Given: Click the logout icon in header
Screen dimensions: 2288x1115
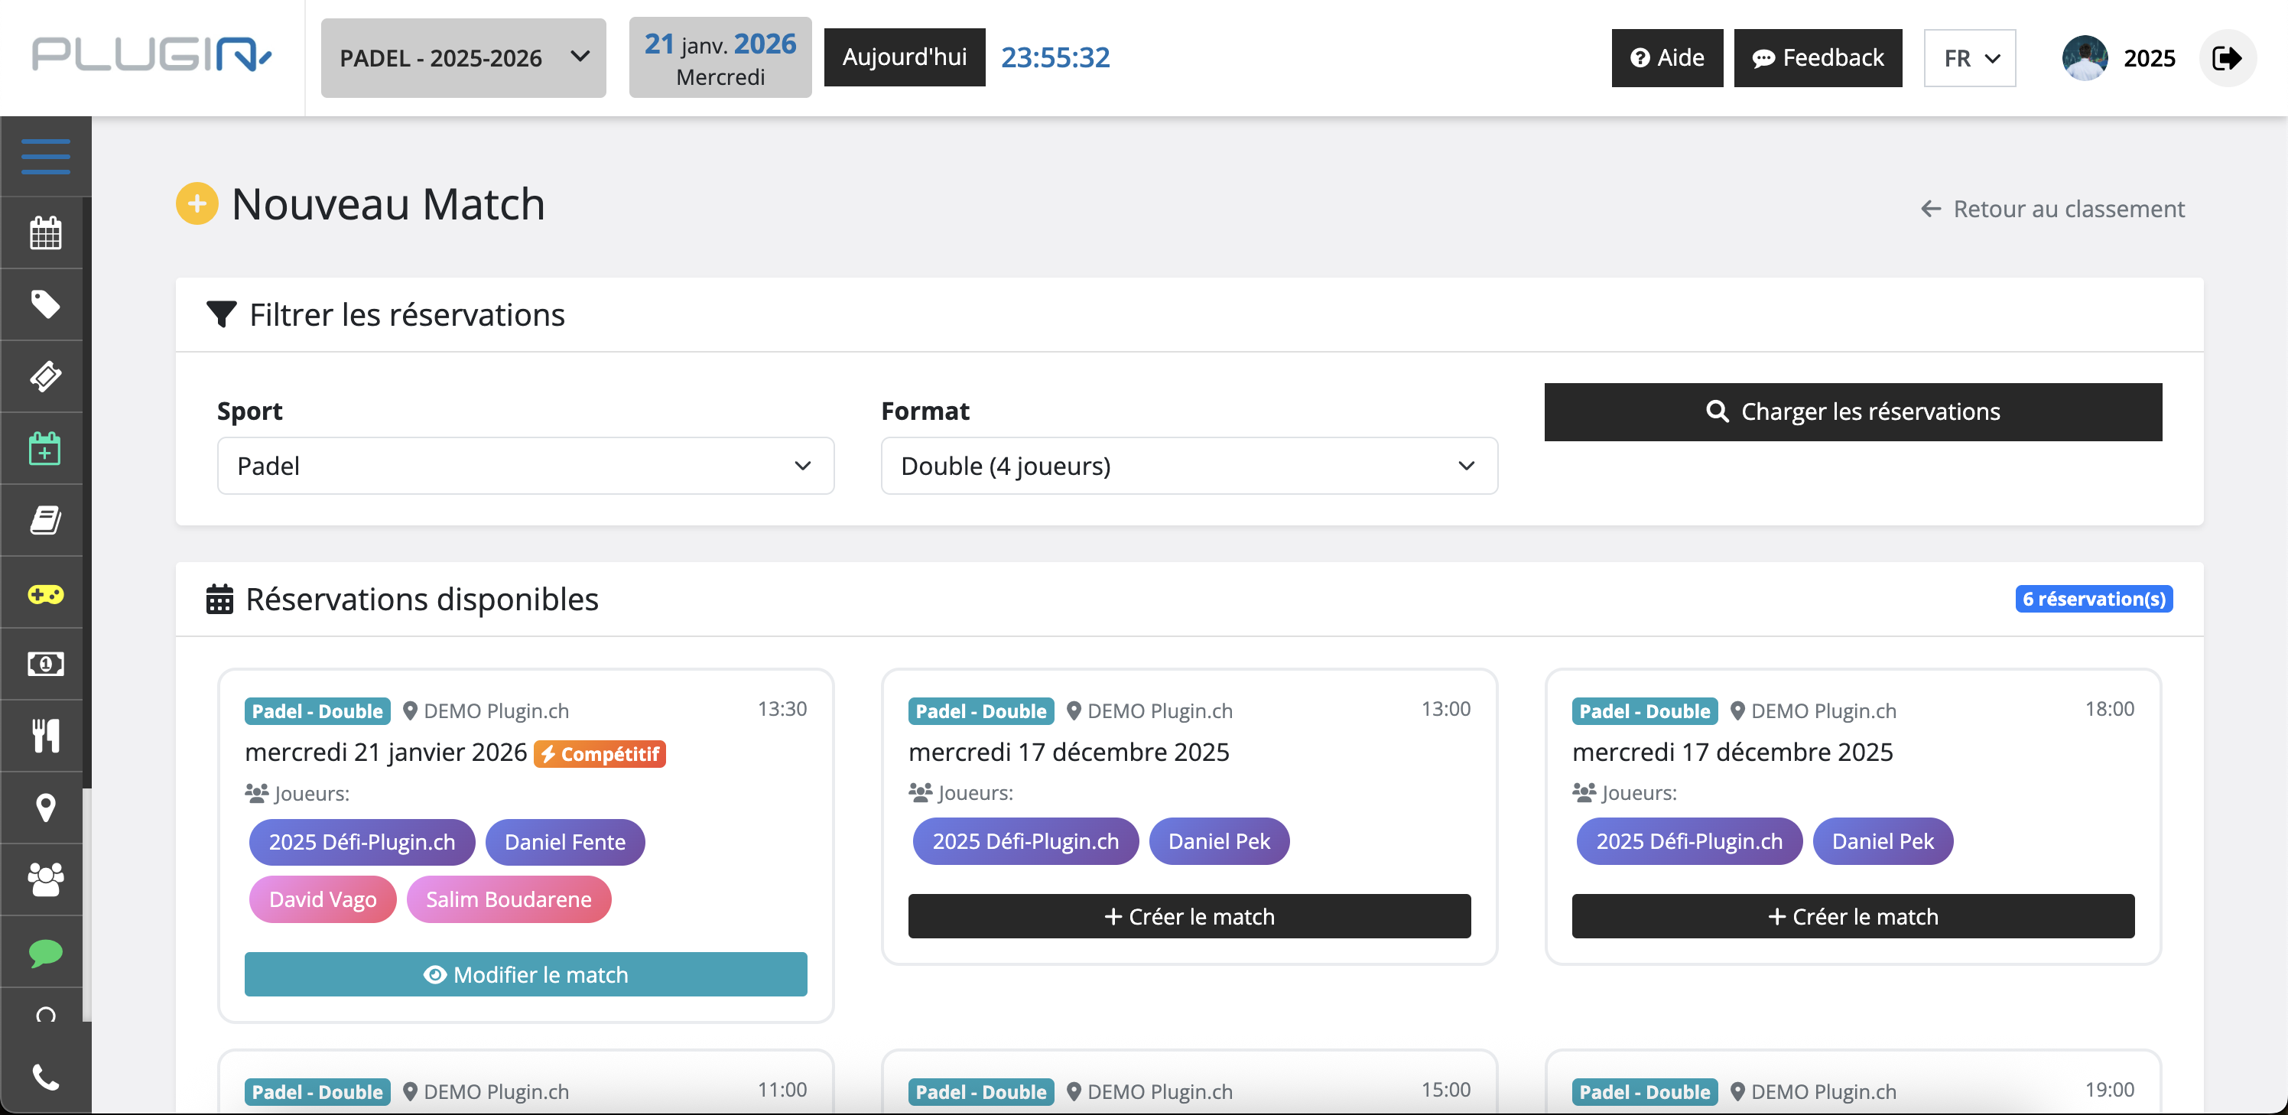Looking at the screenshot, I should click(2227, 59).
